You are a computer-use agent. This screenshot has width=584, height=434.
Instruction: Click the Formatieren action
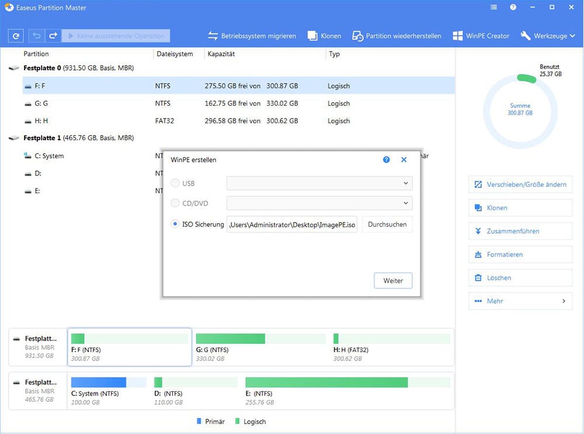(x=520, y=255)
